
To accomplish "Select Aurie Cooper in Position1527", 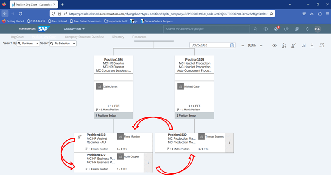I will (131, 156).
